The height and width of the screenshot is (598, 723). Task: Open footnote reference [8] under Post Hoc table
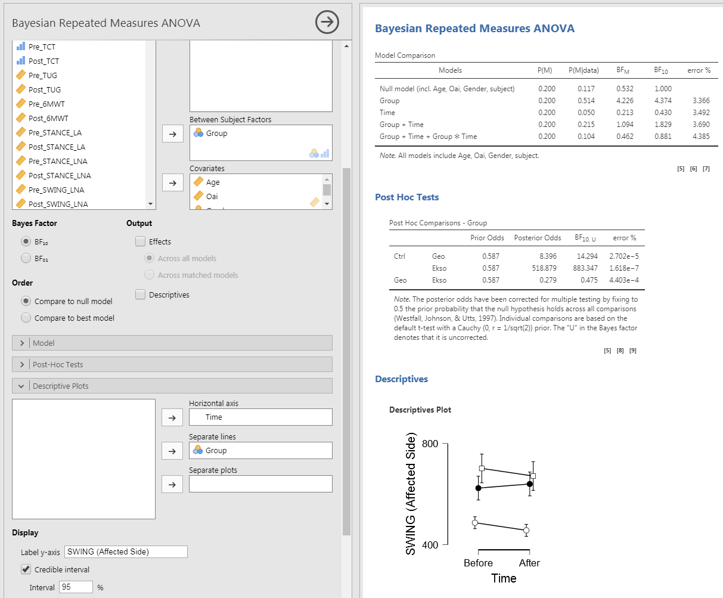[620, 351]
